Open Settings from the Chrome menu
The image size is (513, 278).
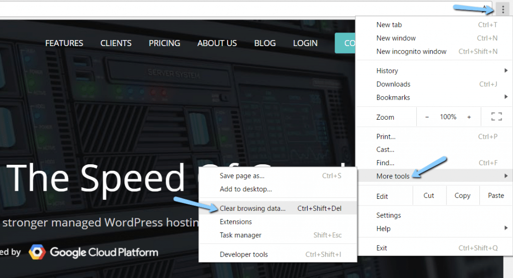(434, 215)
